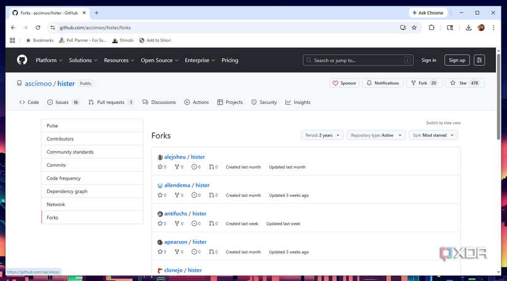Image resolution: width=507 pixels, height=281 pixels.
Task: Select Code frequency in sidebar
Action: tap(92, 178)
